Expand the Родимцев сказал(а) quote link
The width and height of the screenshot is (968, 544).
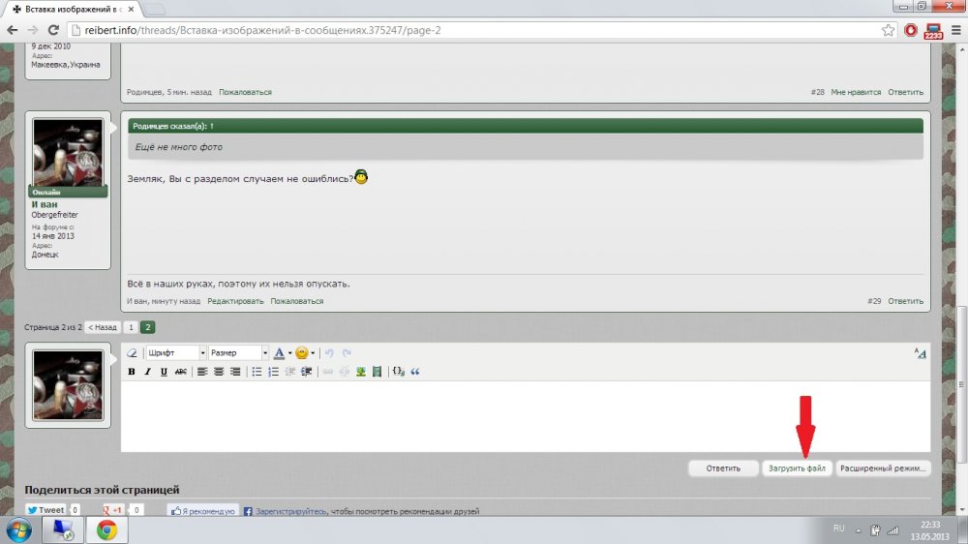pyautogui.click(x=211, y=126)
